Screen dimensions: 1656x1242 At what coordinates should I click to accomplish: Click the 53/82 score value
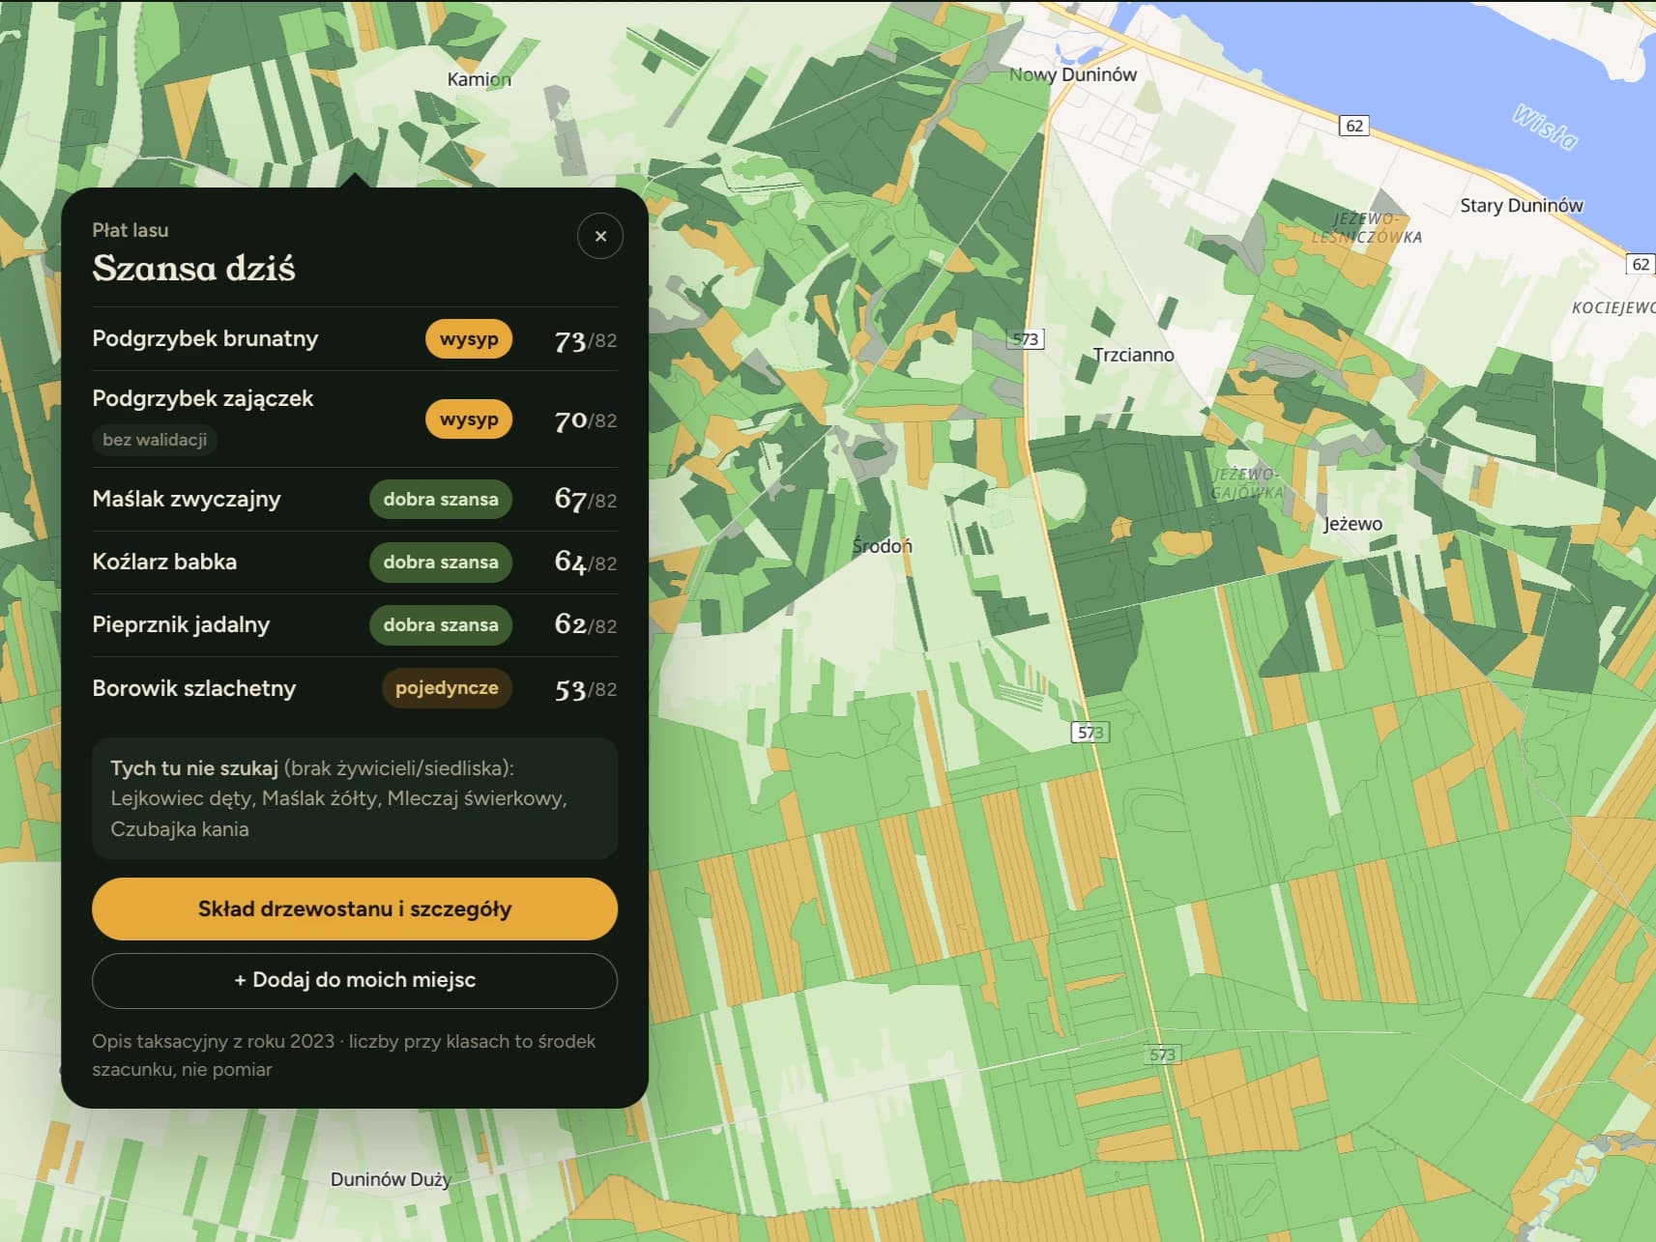586,689
